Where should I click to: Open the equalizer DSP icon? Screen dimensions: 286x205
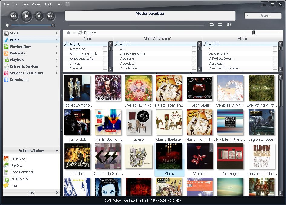click(x=228, y=24)
